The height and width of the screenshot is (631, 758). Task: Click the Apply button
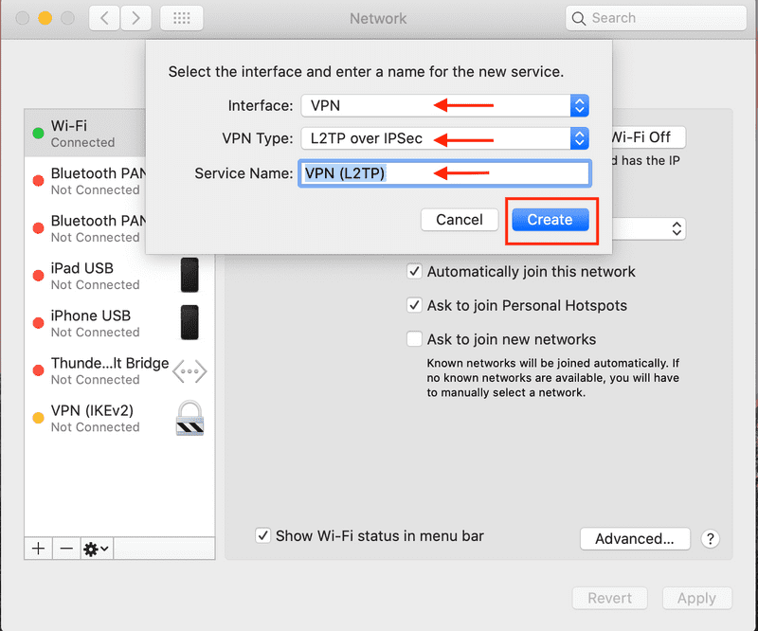(696, 598)
